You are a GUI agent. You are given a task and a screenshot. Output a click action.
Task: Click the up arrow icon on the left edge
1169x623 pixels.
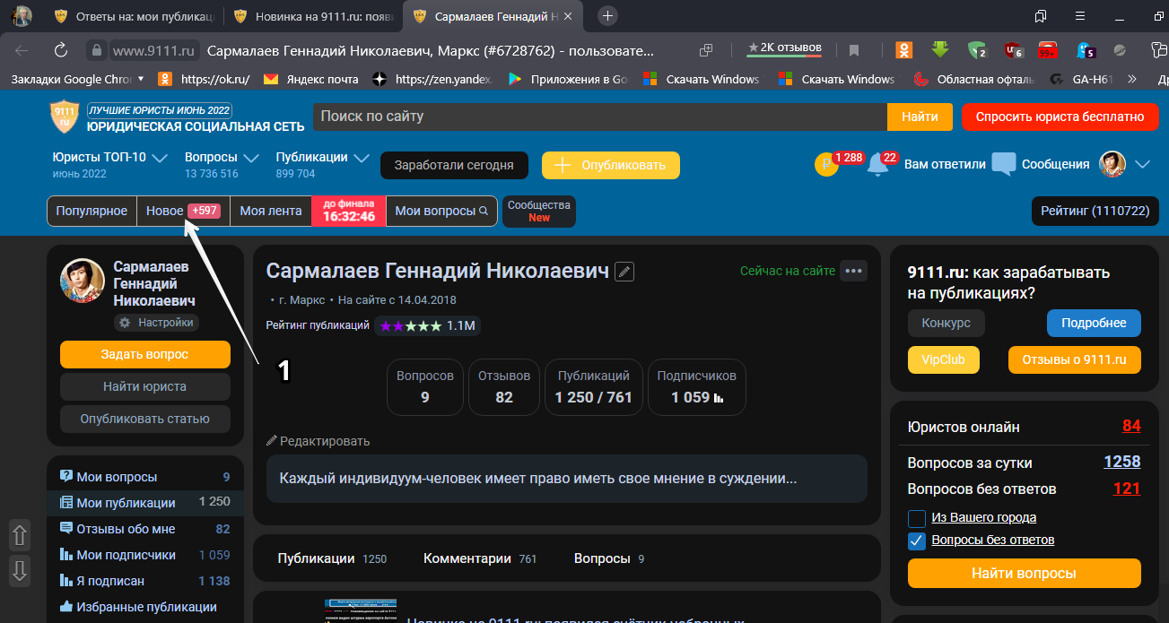[x=19, y=535]
